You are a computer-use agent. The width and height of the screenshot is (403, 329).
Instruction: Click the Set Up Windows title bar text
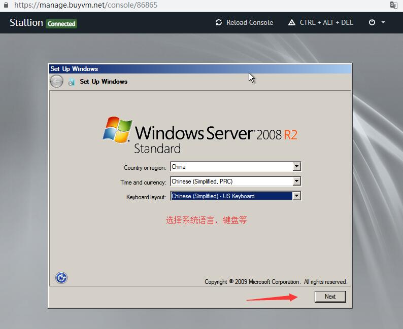point(74,69)
